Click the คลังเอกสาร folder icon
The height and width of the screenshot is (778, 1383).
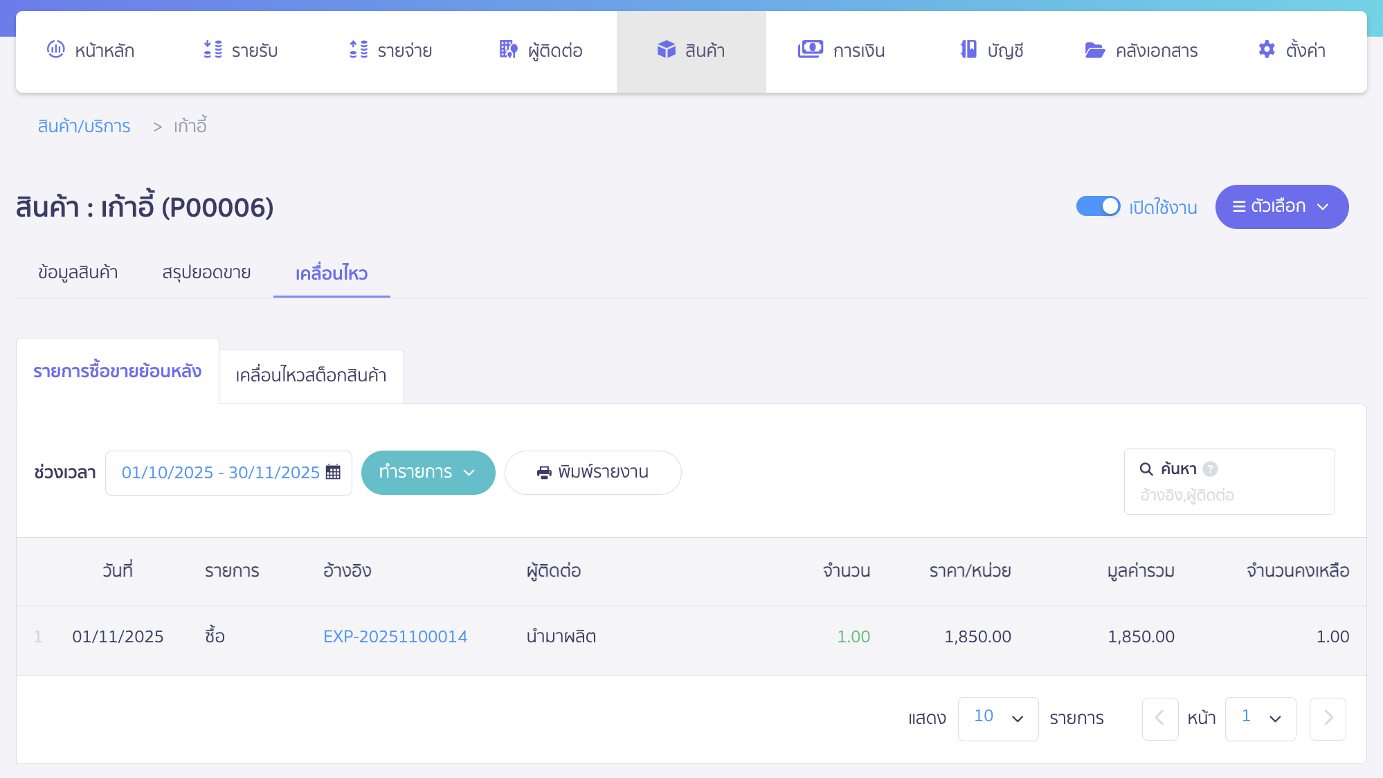[1094, 50]
